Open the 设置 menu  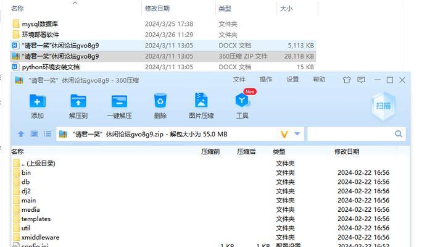292,80
